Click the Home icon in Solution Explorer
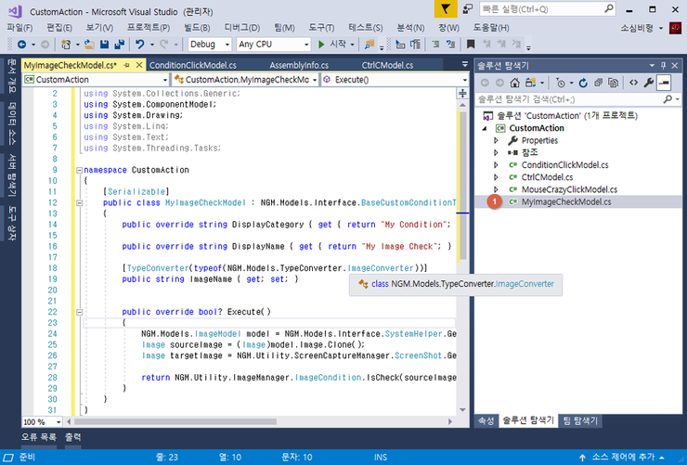This screenshot has height=465, width=687. pyautogui.click(x=515, y=83)
